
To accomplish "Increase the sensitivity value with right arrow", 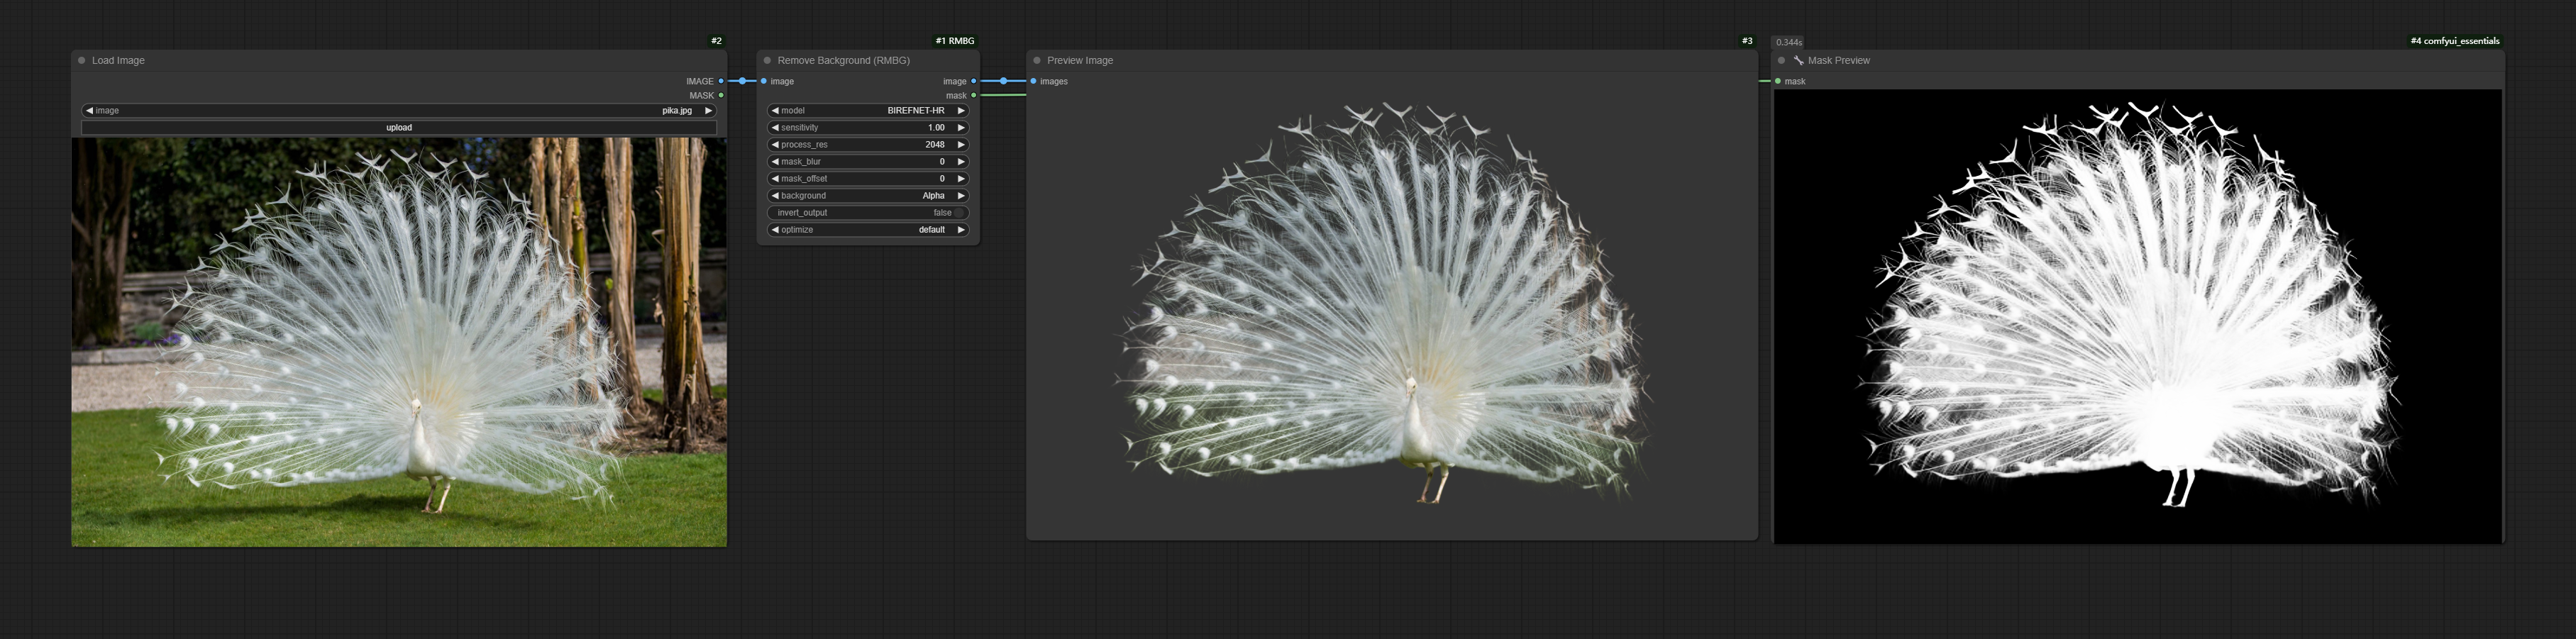I will click(961, 128).
